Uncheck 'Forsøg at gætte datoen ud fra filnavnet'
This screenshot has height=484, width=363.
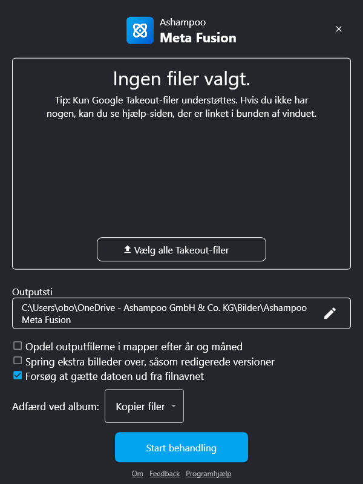pos(18,376)
